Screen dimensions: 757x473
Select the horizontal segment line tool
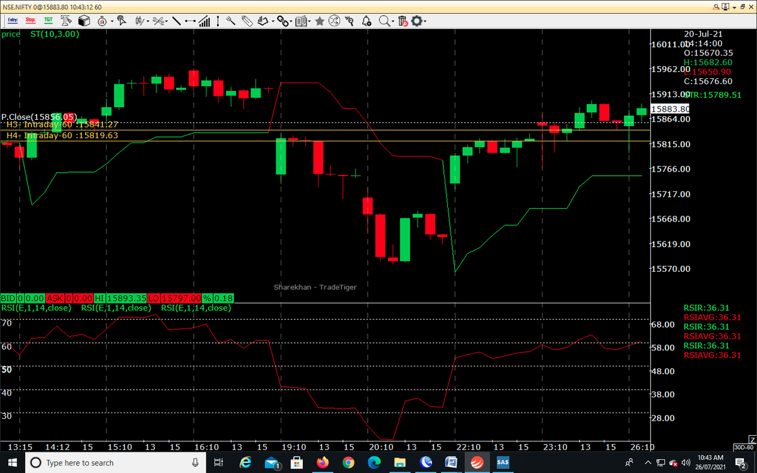(190, 21)
